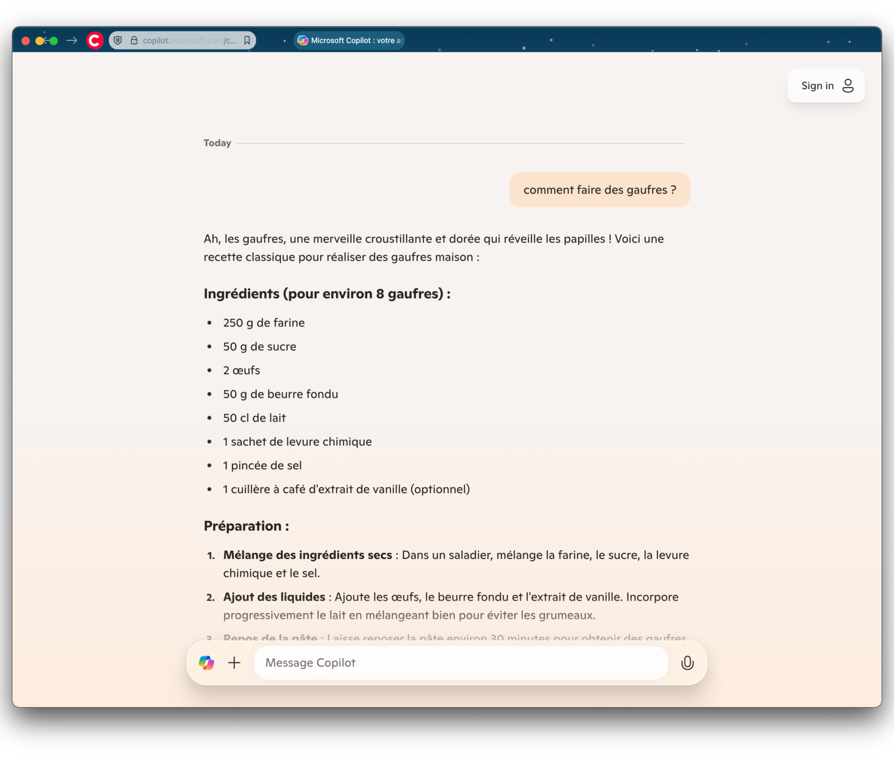Click the Copilot logo in the message composer
Screen dimensions: 894x759
pyautogui.click(x=207, y=663)
